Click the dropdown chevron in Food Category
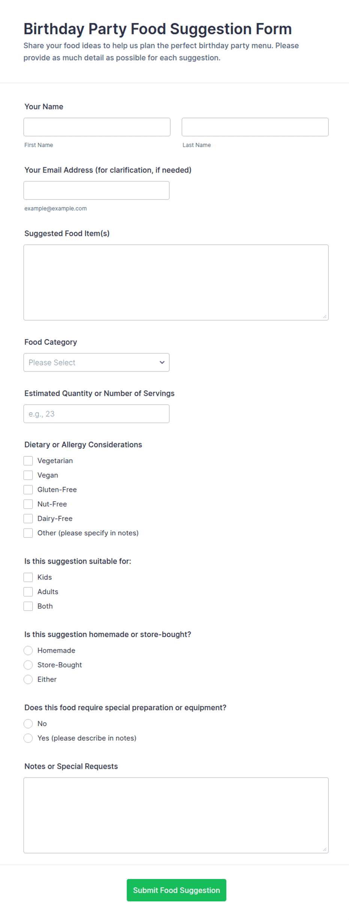Screen dimensions: 349x920 pos(162,362)
